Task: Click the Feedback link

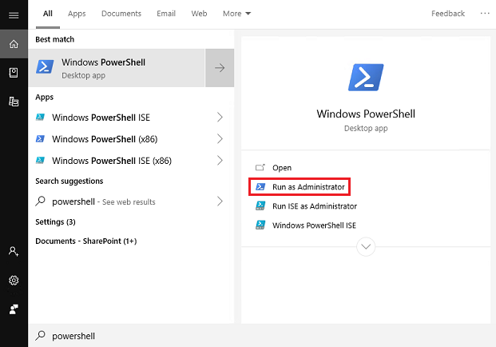Action: coord(448,14)
